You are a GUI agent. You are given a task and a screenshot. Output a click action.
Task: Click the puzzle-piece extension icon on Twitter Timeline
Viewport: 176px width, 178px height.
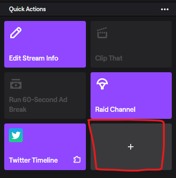77,160
